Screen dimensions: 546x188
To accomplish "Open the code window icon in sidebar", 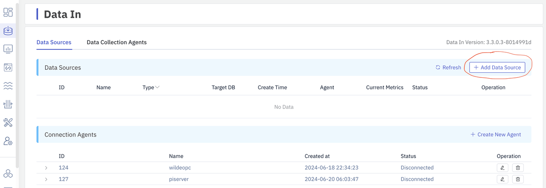I will [8, 68].
